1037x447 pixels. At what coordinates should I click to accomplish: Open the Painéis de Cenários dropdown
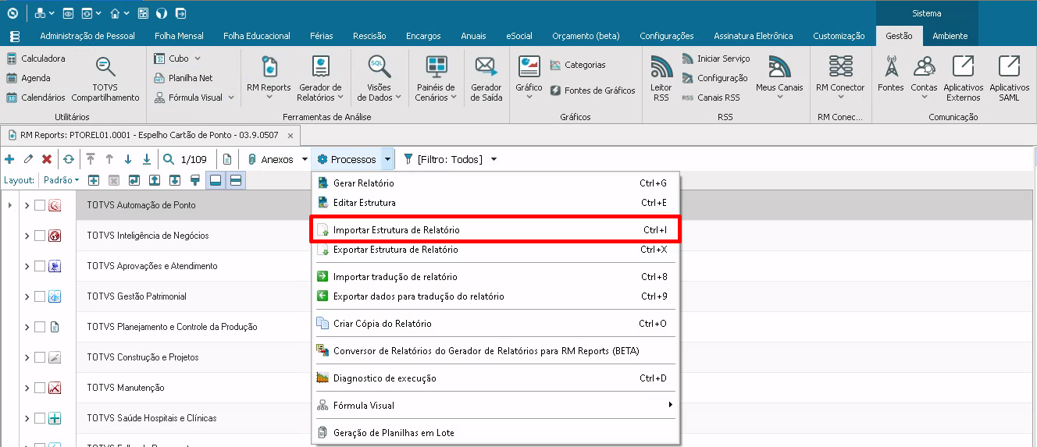tap(454, 98)
